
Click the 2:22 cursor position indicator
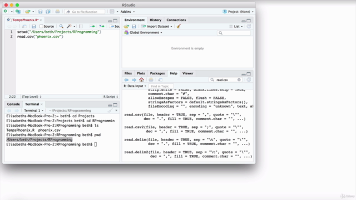click(12, 97)
